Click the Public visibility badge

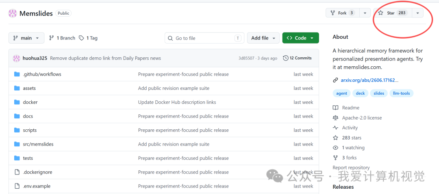(x=63, y=13)
